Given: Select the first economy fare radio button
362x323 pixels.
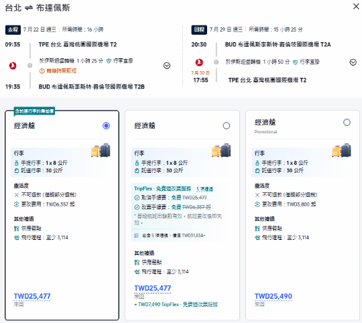Looking at the screenshot, I should click(106, 126).
